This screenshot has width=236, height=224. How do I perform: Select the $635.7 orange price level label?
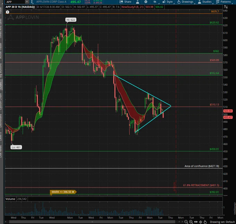215,11
